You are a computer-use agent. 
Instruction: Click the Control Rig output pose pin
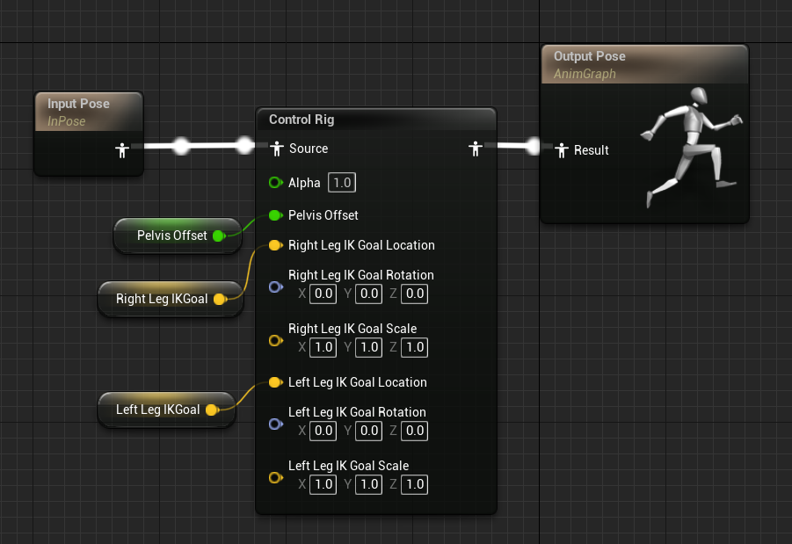pos(476,149)
